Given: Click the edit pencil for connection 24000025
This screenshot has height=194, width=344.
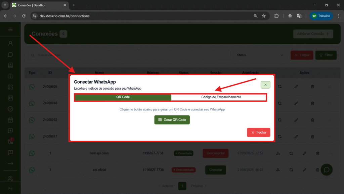Looking at the screenshot, I should click(296, 87).
